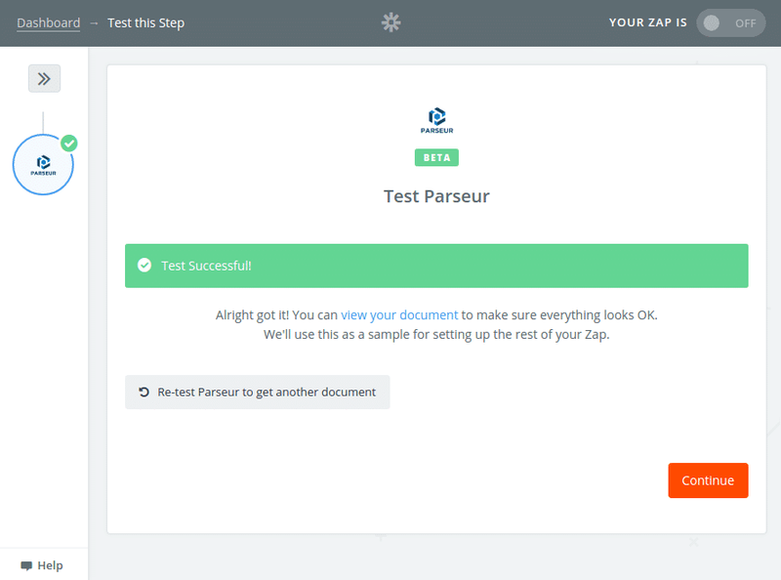Click the Help chat bubble icon
The height and width of the screenshot is (580, 781).
(x=26, y=565)
